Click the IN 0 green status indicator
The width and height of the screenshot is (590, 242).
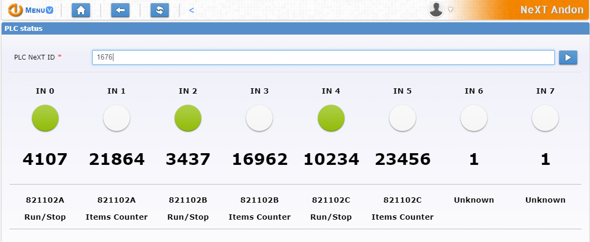point(45,118)
